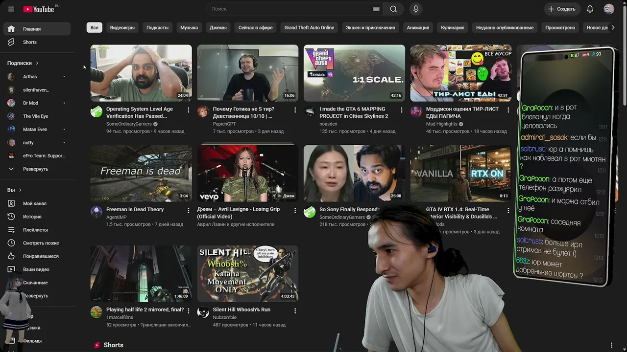
Task: Open Nubzombie channel avatar
Action: pyautogui.click(x=203, y=312)
